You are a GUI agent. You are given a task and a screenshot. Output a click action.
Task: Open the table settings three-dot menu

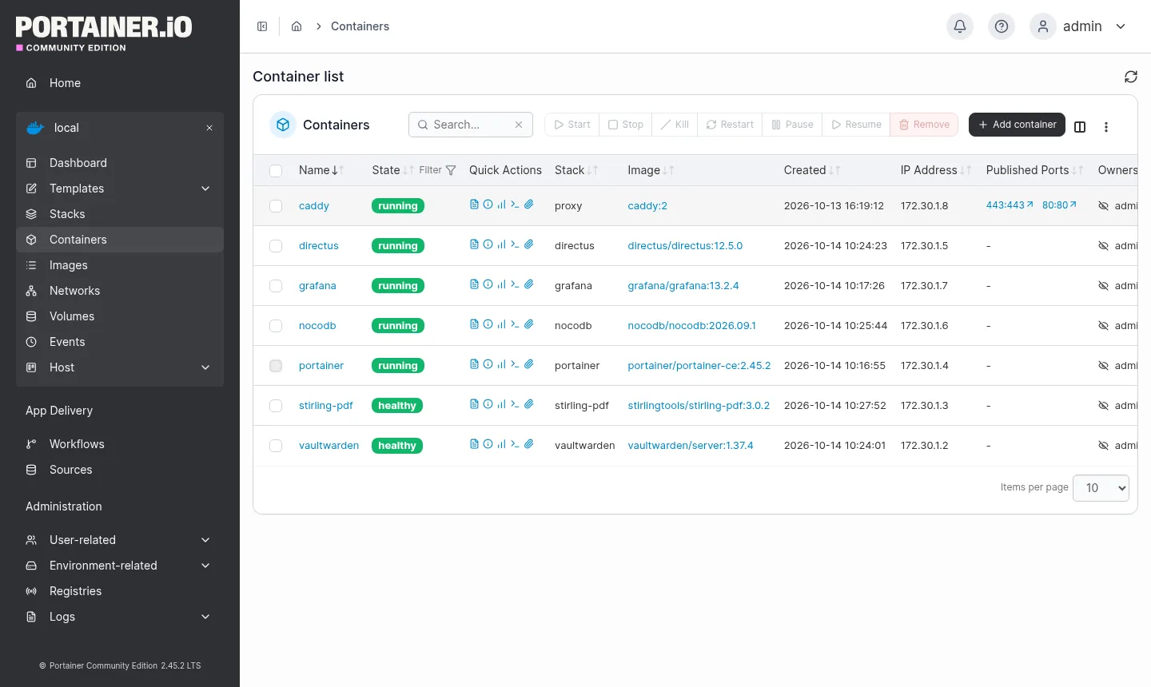(1106, 127)
